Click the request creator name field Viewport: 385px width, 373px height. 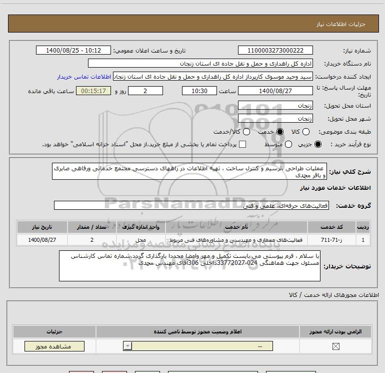click(x=213, y=77)
